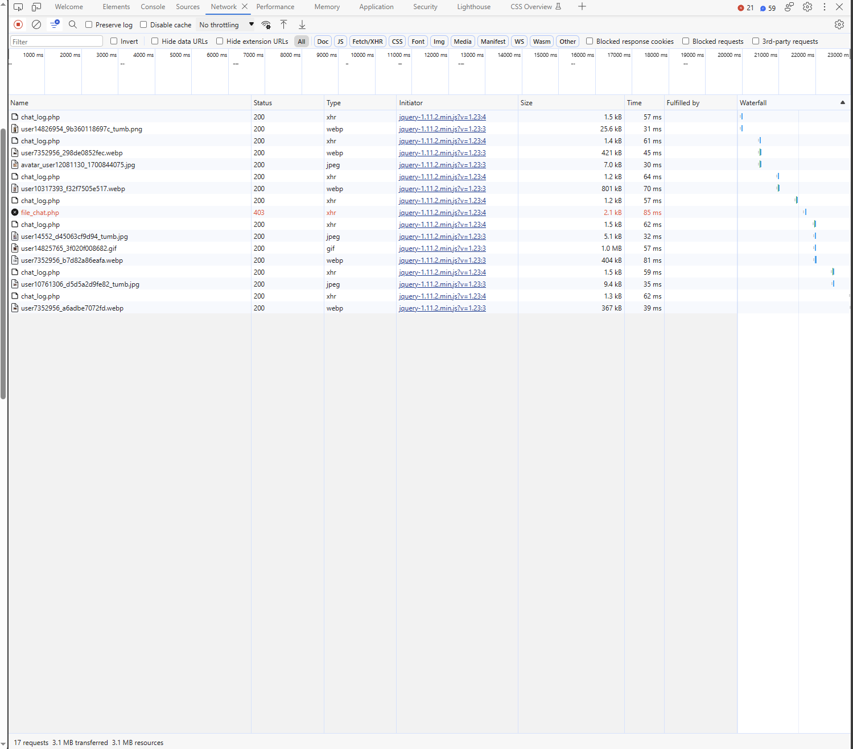Click the left vertical scrollbar
Viewport: 853px width, 749px height.
pyautogui.click(x=3, y=264)
